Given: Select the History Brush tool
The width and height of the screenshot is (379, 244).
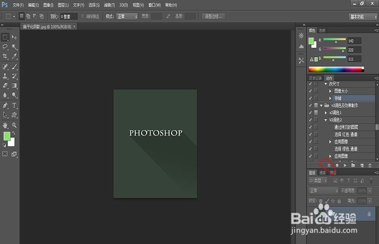Looking at the screenshot, I should point(14,76).
